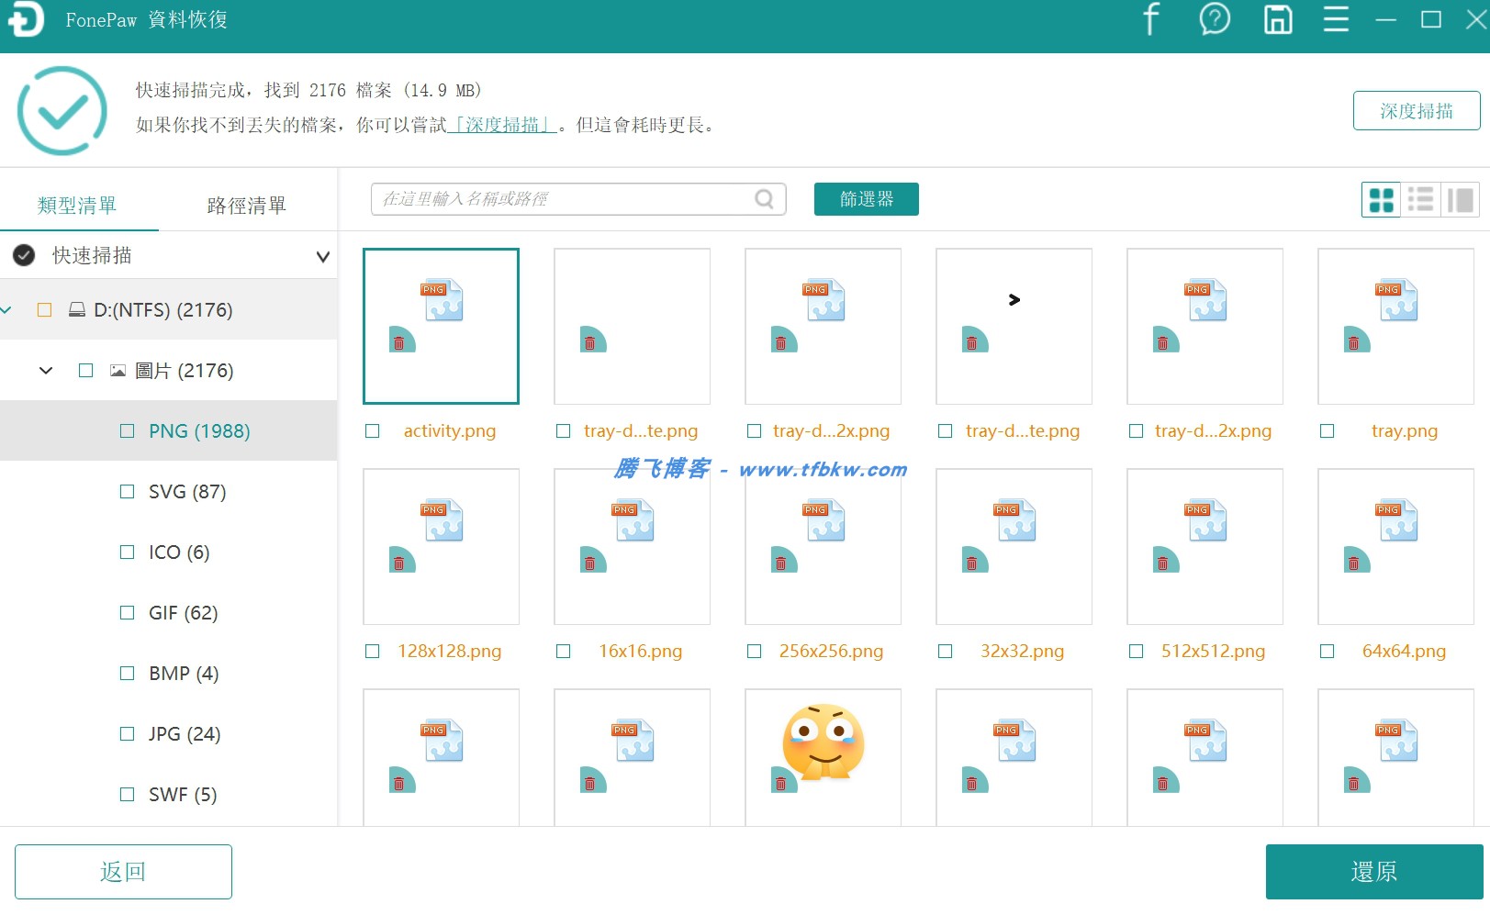Select the activity.png checkbox
Screen dimensions: 1490x915
(x=372, y=430)
